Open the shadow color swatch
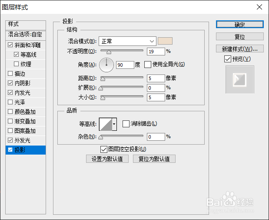 [165, 41]
